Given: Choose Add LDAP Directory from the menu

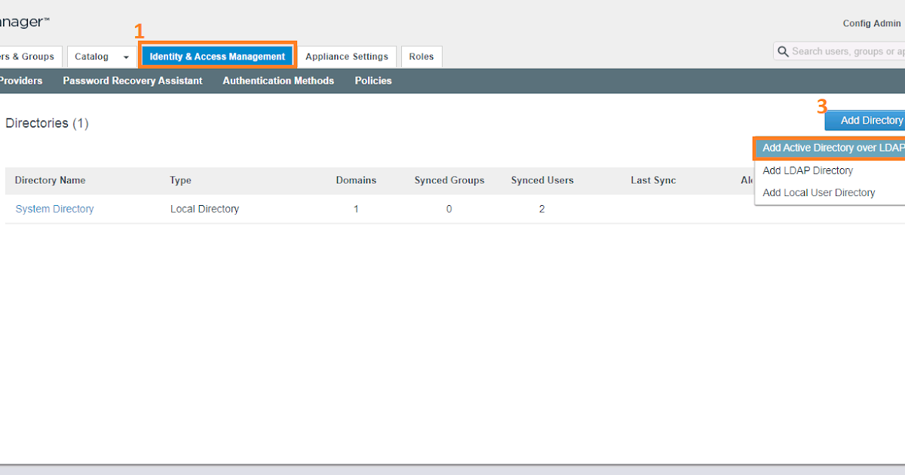Looking at the screenshot, I should [x=808, y=170].
